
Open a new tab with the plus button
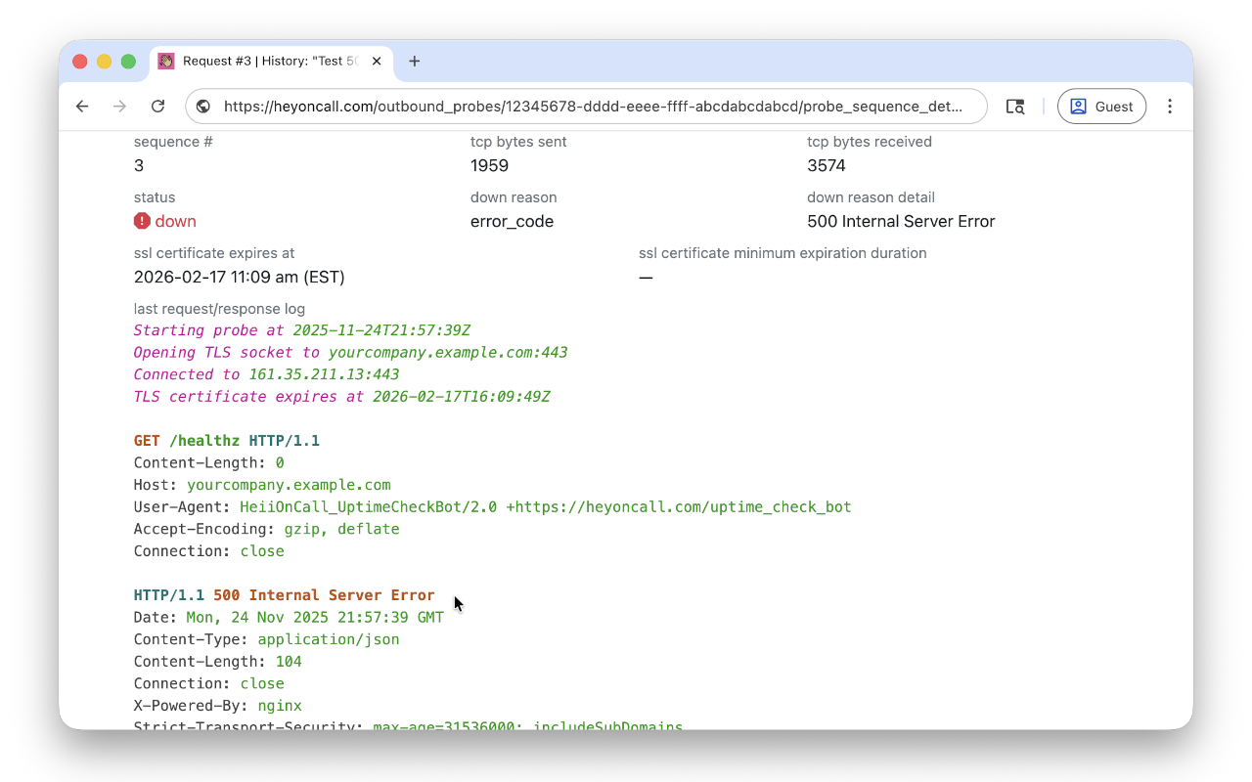[x=414, y=61]
